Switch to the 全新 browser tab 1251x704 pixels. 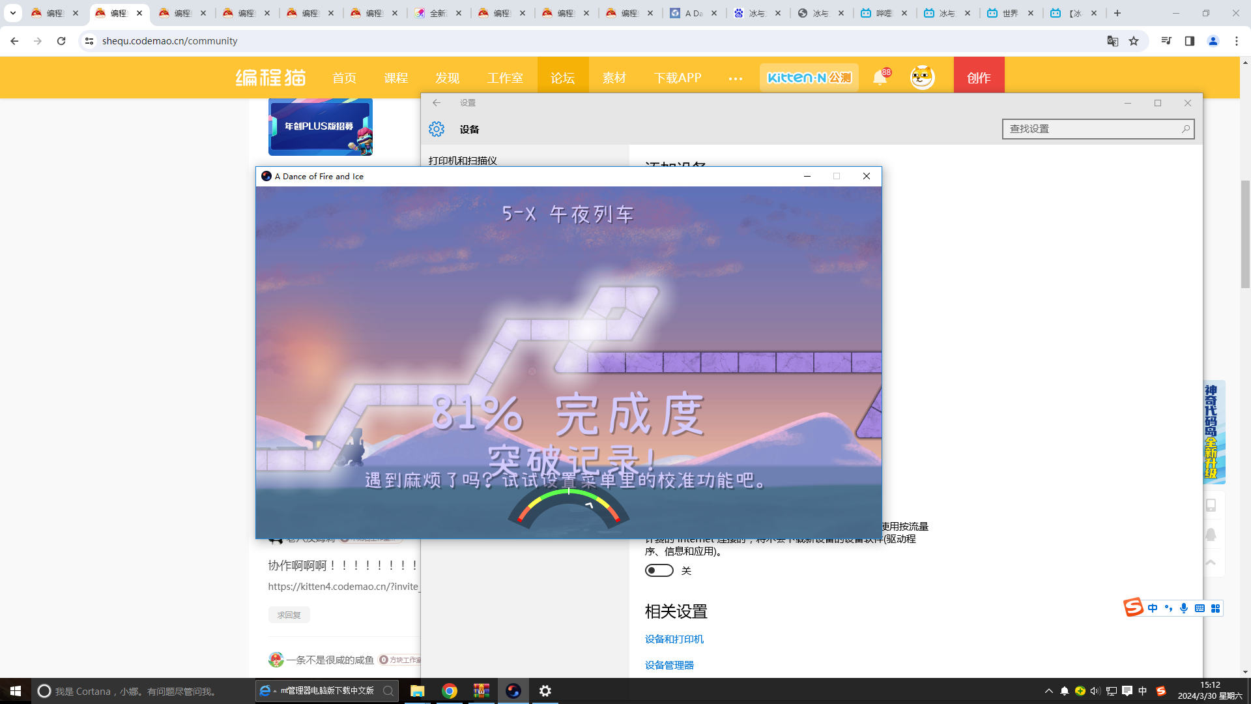coord(437,13)
